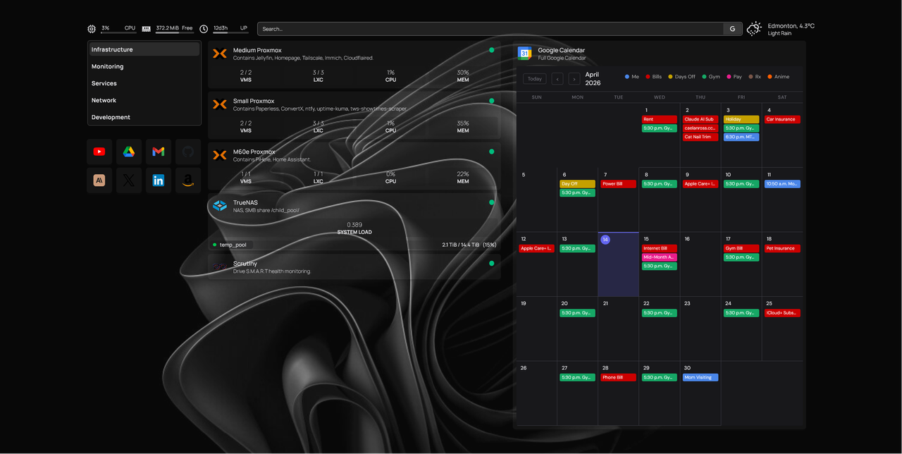902x454 pixels.
Task: Click the orange Anime legend dot
Action: (x=770, y=77)
